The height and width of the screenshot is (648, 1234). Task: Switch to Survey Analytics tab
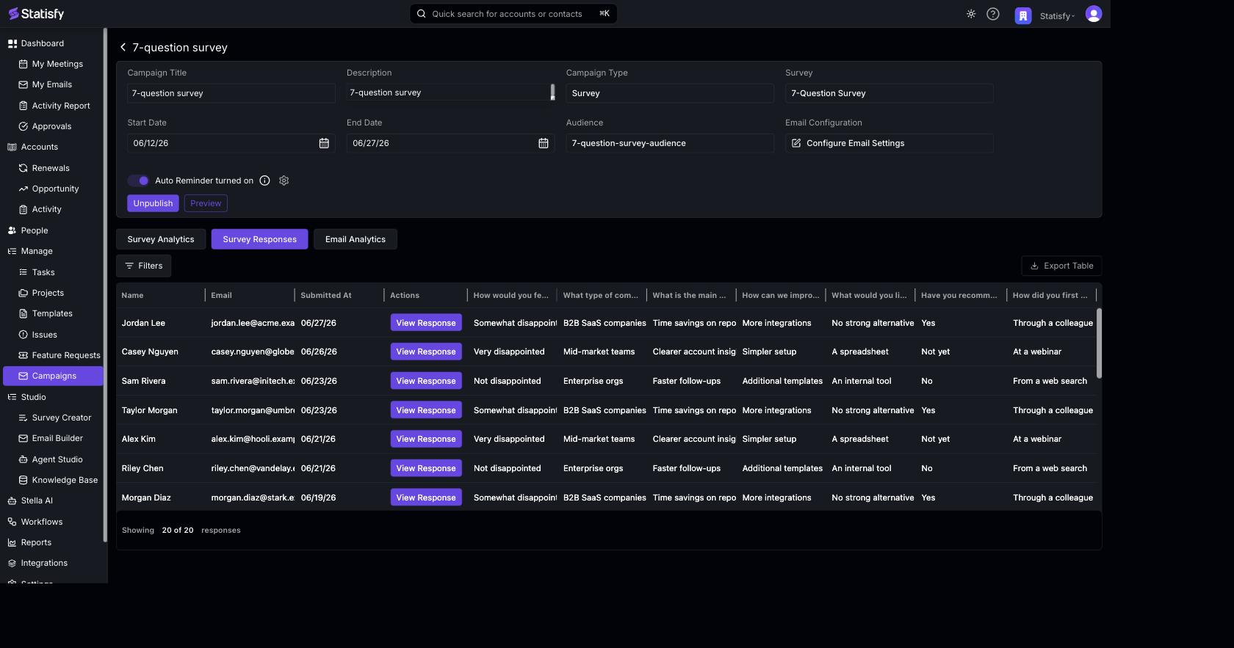tap(161, 239)
